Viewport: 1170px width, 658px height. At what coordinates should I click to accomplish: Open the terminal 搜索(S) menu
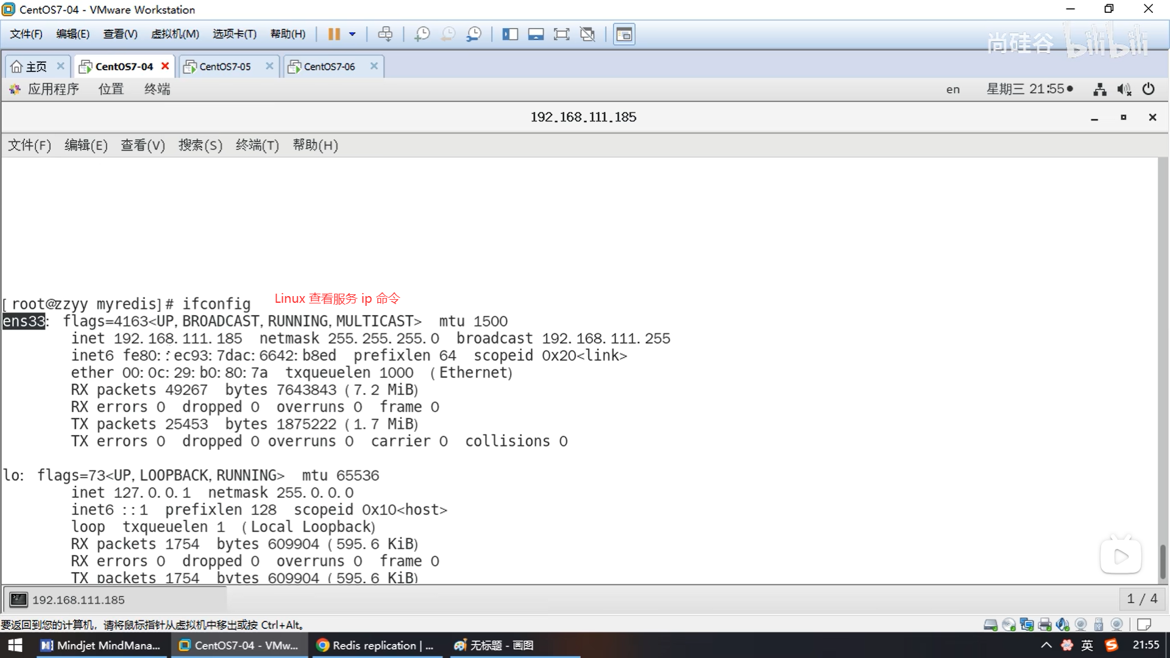click(x=200, y=145)
